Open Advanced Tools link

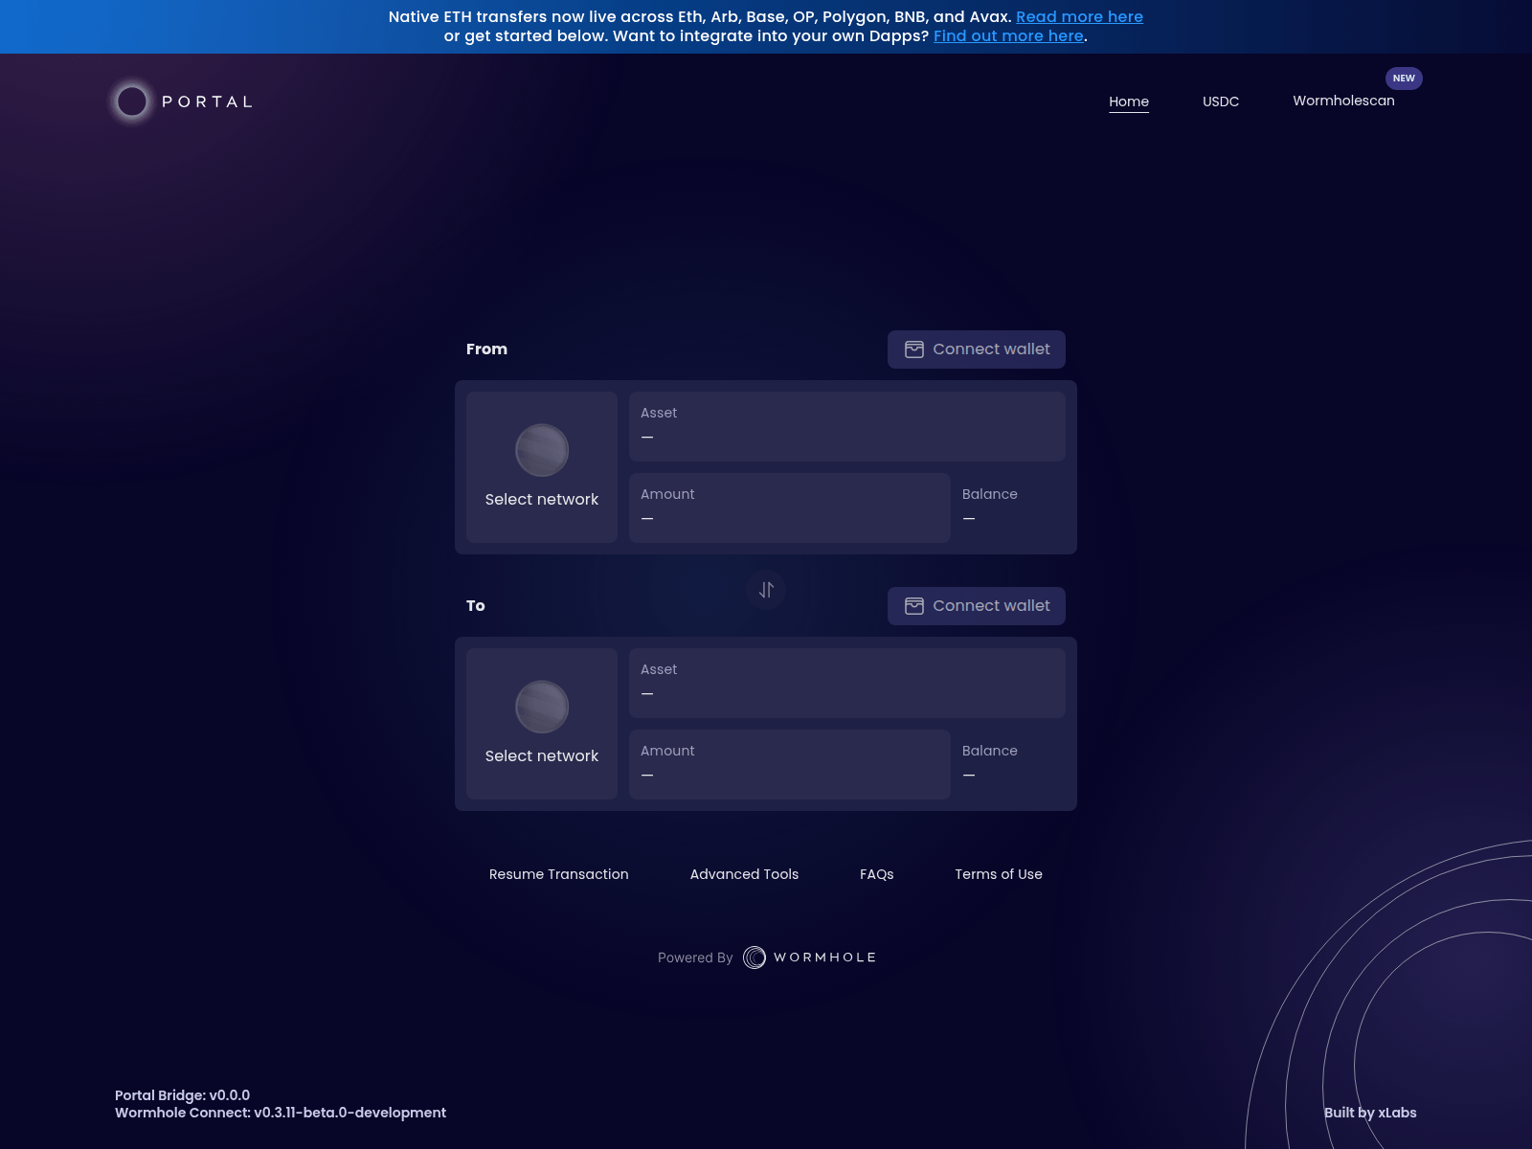tap(744, 874)
